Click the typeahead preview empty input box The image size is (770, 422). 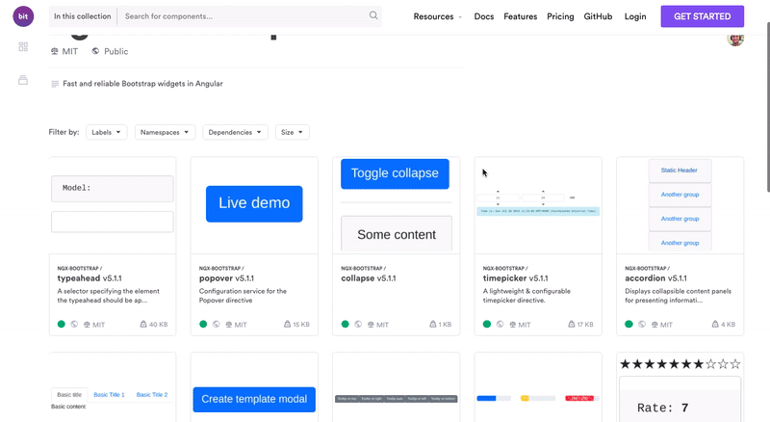[113, 222]
